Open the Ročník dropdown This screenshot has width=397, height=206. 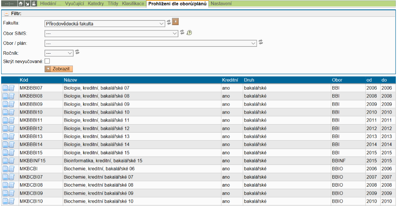tap(59, 53)
